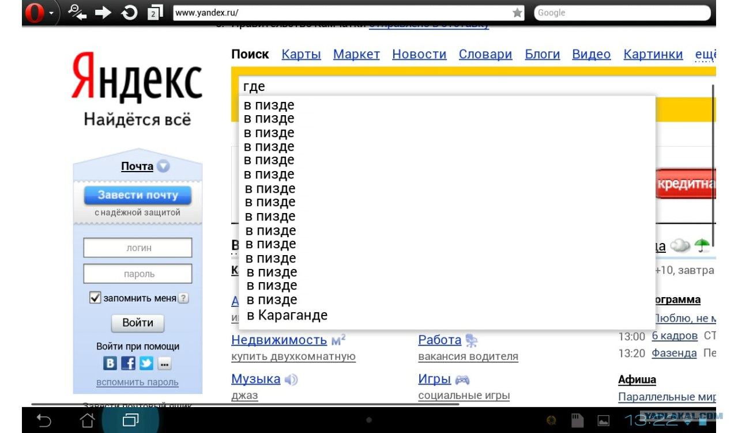Click the вспомнить пароль link
The image size is (738, 433).
click(x=138, y=382)
